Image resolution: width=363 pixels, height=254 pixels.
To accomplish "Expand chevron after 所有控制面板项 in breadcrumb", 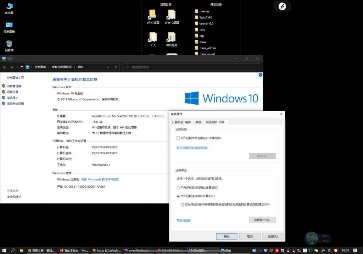I will 74,67.
